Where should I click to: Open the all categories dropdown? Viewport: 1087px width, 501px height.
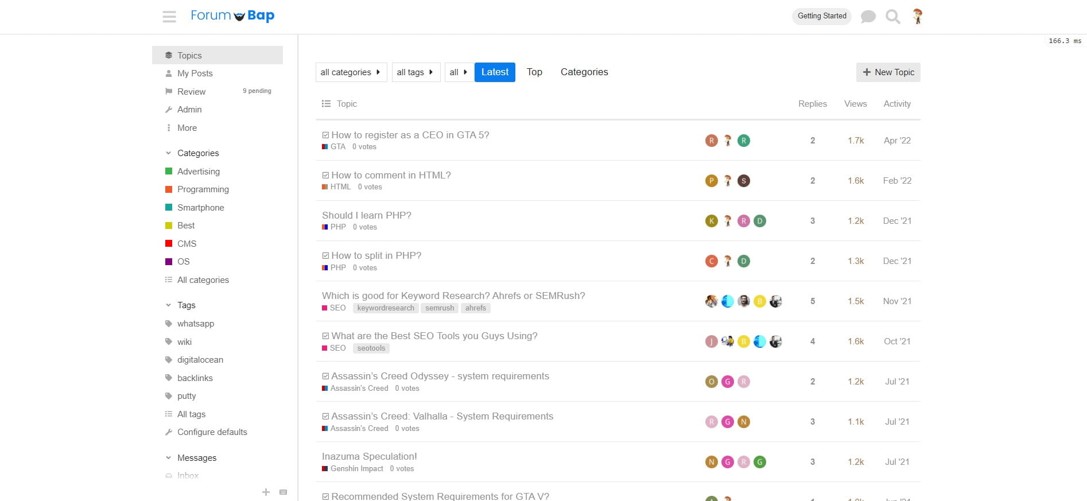tap(351, 72)
